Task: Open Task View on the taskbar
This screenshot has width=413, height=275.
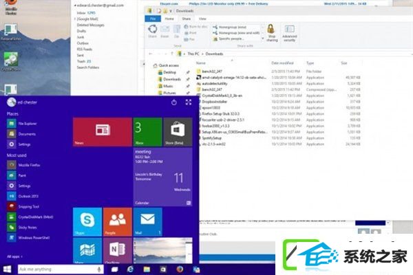Action: pyautogui.click(x=114, y=269)
